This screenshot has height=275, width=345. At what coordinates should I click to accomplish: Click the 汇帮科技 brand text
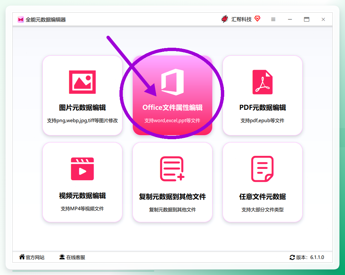tap(241, 19)
